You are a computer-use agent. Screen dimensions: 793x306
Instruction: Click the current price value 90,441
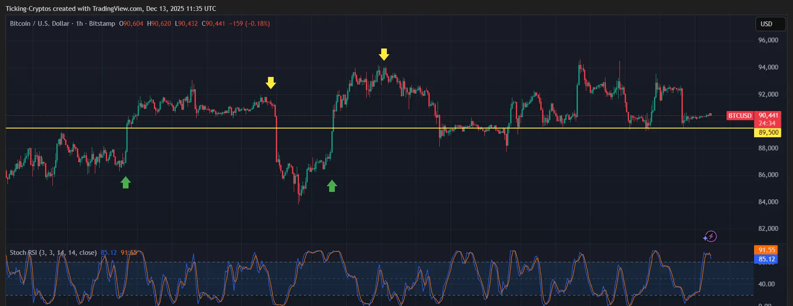pos(768,115)
